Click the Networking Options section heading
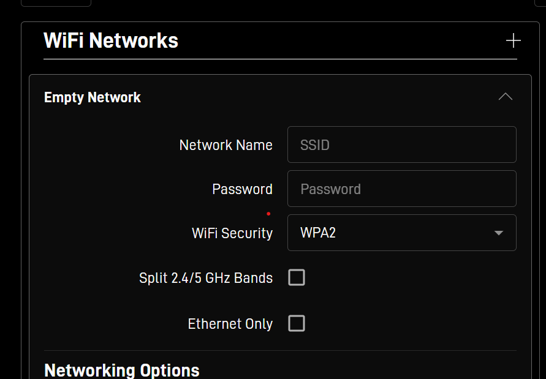The image size is (546, 379). [122, 370]
